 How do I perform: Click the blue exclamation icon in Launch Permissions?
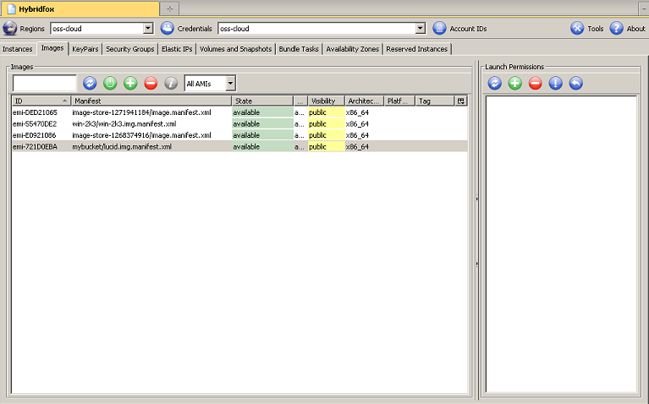(x=555, y=83)
